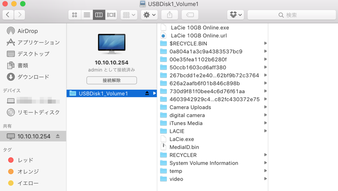The height and width of the screenshot is (191, 338).
Task: Click the share toolbar button
Action: click(x=170, y=15)
